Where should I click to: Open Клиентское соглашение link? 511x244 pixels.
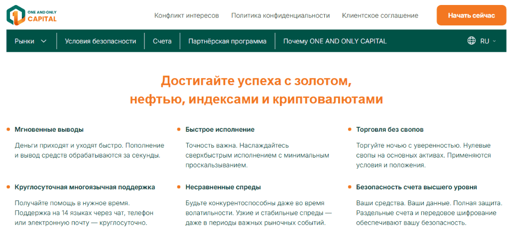coord(381,15)
